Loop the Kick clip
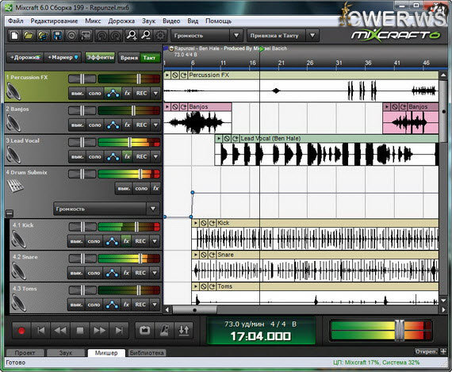452x372 pixels. 213,223
